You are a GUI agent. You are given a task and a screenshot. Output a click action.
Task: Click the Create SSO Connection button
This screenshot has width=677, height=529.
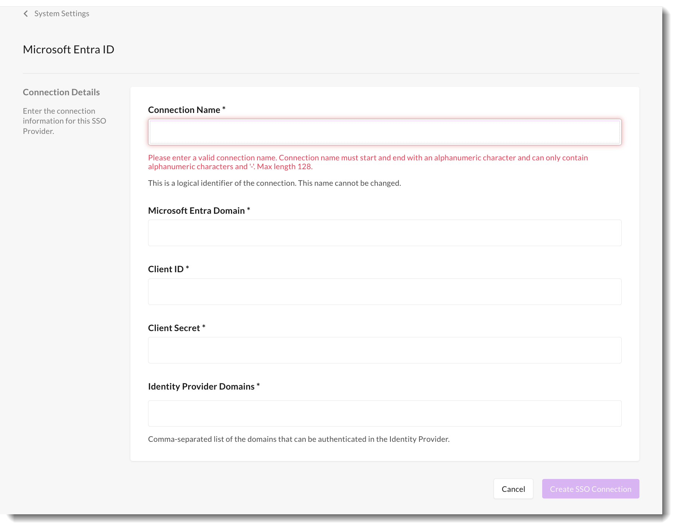(590, 489)
